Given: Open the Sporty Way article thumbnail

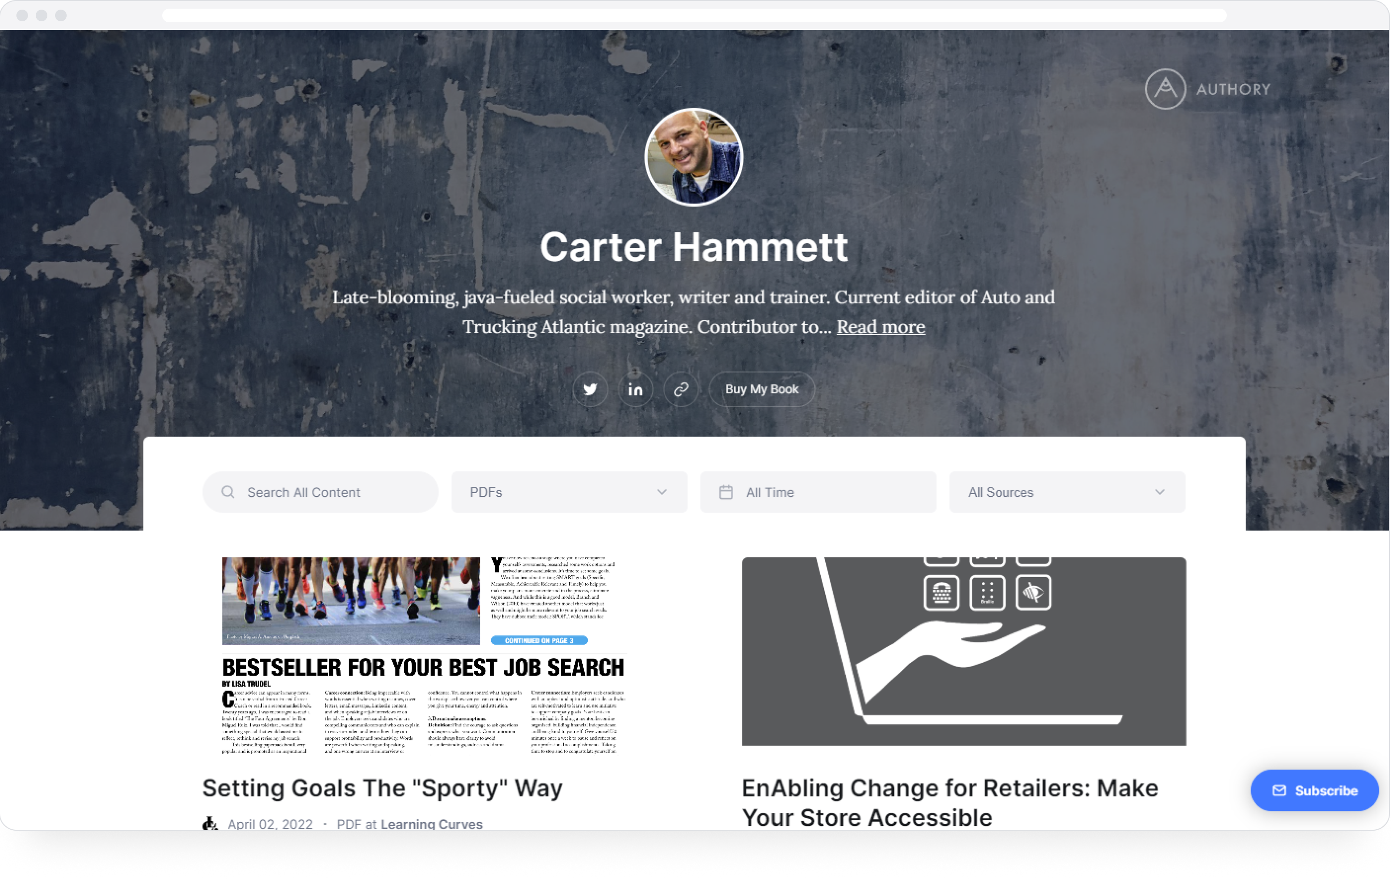Looking at the screenshot, I should point(425,655).
